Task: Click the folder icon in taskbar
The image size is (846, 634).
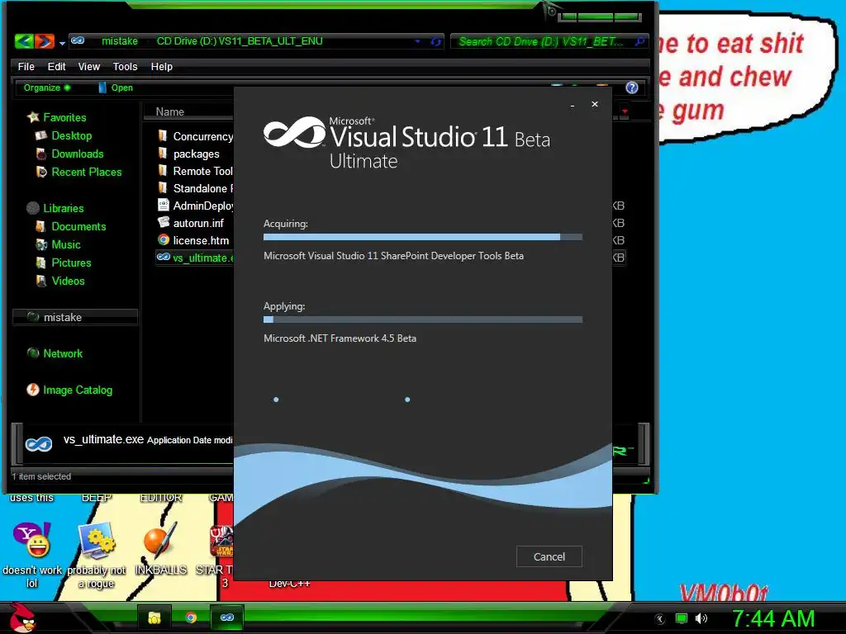Action: click(x=154, y=617)
